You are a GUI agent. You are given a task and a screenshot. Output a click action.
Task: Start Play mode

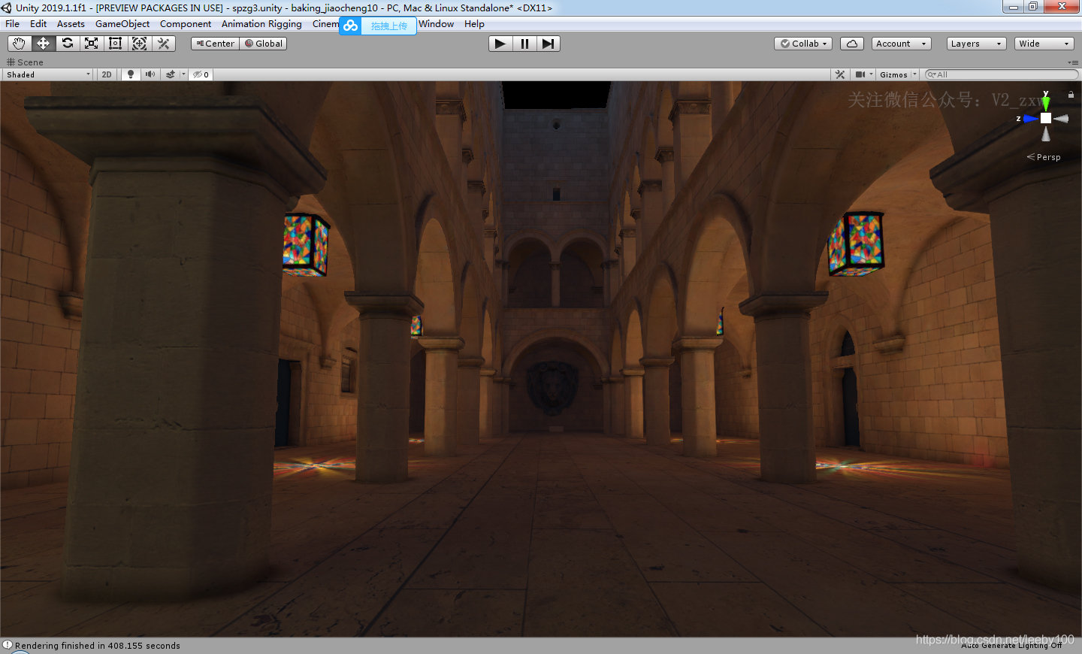click(500, 44)
